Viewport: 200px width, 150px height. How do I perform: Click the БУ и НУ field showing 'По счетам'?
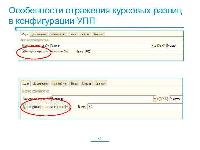click(x=175, y=46)
